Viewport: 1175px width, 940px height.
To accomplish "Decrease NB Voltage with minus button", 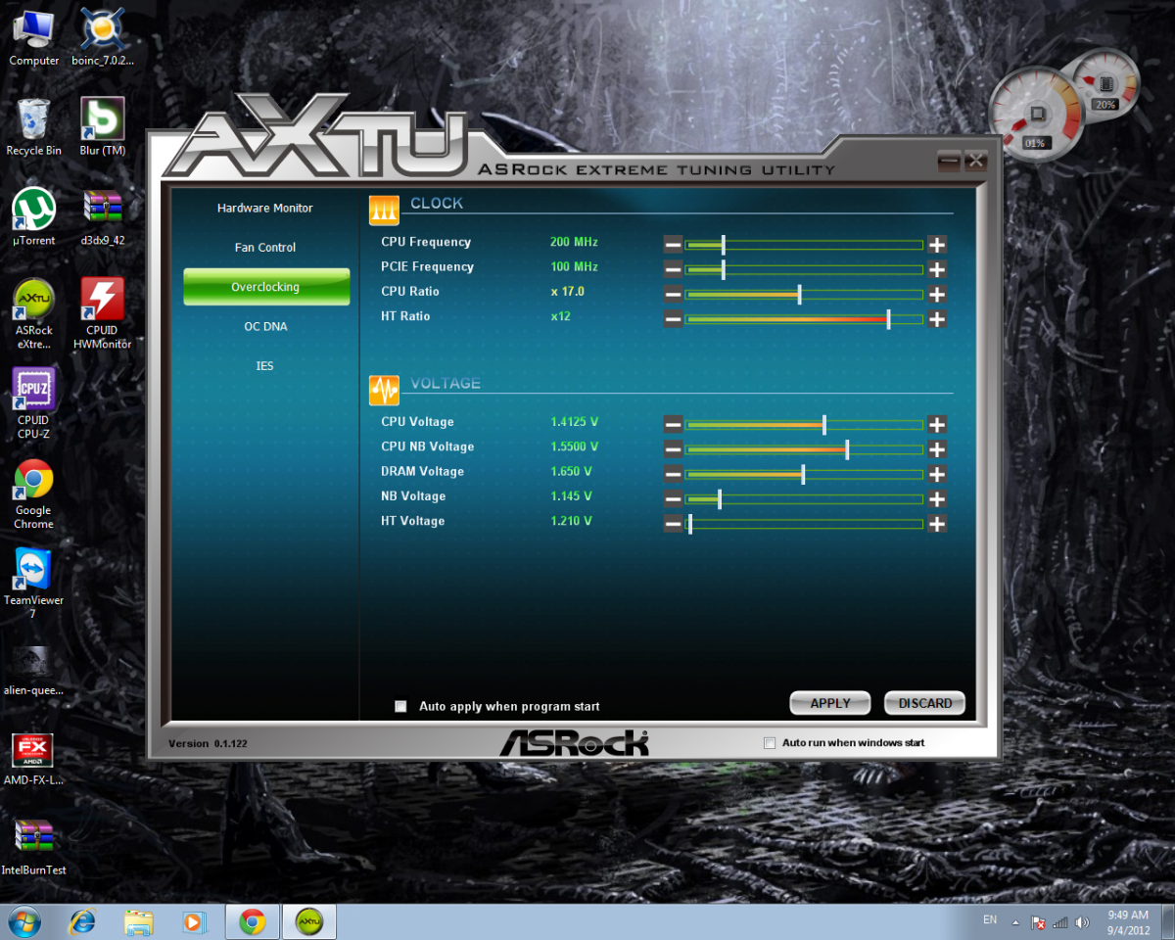I will click(x=673, y=498).
